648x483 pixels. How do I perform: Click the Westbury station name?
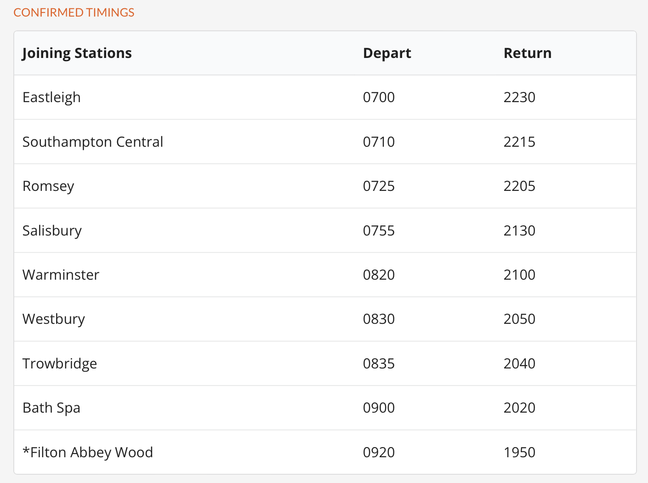[x=54, y=319]
